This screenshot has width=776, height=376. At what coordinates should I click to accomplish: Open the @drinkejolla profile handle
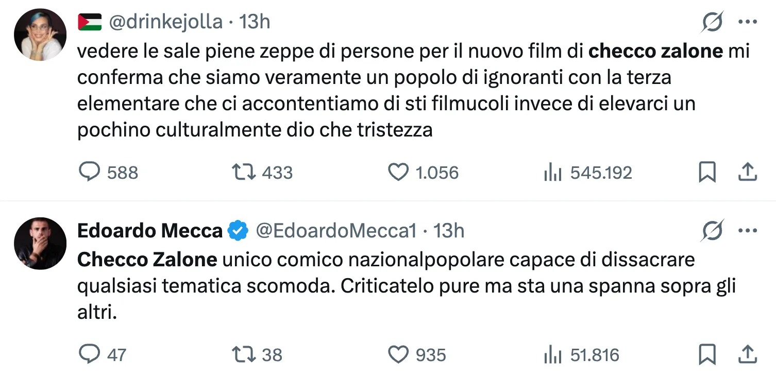(165, 22)
